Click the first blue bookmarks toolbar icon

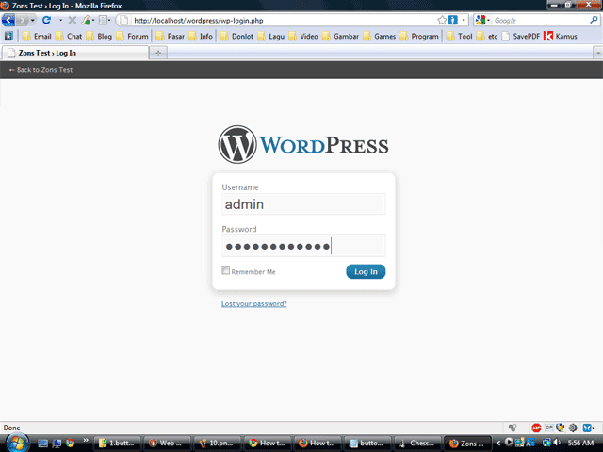coord(8,36)
